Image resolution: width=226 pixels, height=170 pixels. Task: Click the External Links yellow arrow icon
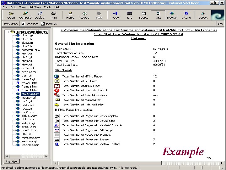tap(56, 105)
